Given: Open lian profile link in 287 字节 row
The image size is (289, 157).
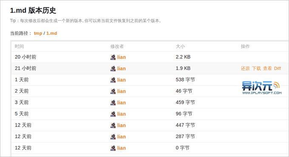Looking at the screenshot, I should (122, 137).
